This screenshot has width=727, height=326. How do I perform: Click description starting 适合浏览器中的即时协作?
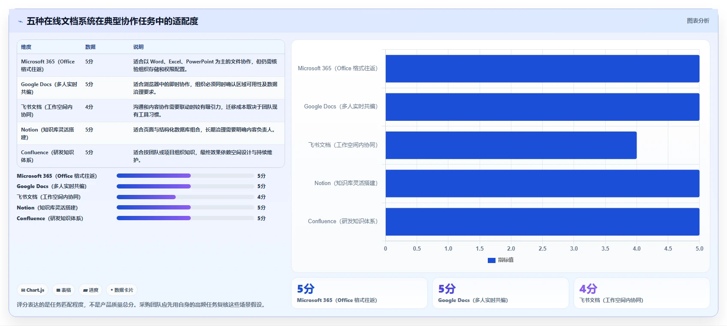pos(205,88)
